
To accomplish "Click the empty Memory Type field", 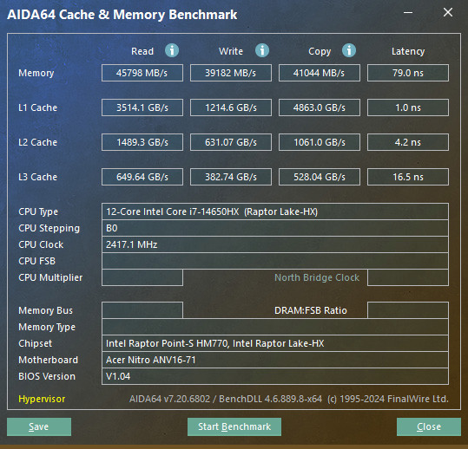I will pyautogui.click(x=275, y=327).
